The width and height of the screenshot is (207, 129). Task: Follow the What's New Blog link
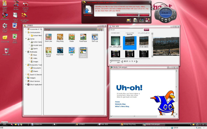(x=122, y=106)
